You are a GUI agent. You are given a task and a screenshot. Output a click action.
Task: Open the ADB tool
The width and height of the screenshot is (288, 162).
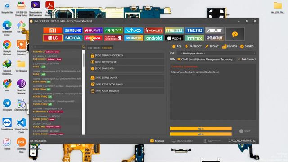(x=176, y=46)
